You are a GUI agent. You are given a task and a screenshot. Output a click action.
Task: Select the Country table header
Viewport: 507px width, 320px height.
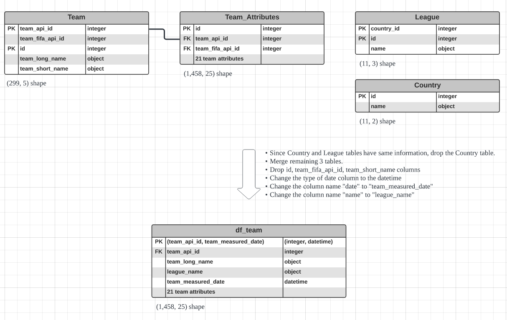(427, 85)
